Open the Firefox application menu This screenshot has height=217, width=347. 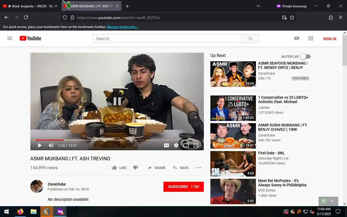click(340, 17)
